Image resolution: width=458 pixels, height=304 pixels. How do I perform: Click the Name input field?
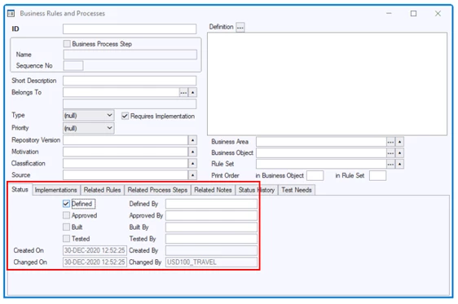(x=130, y=55)
